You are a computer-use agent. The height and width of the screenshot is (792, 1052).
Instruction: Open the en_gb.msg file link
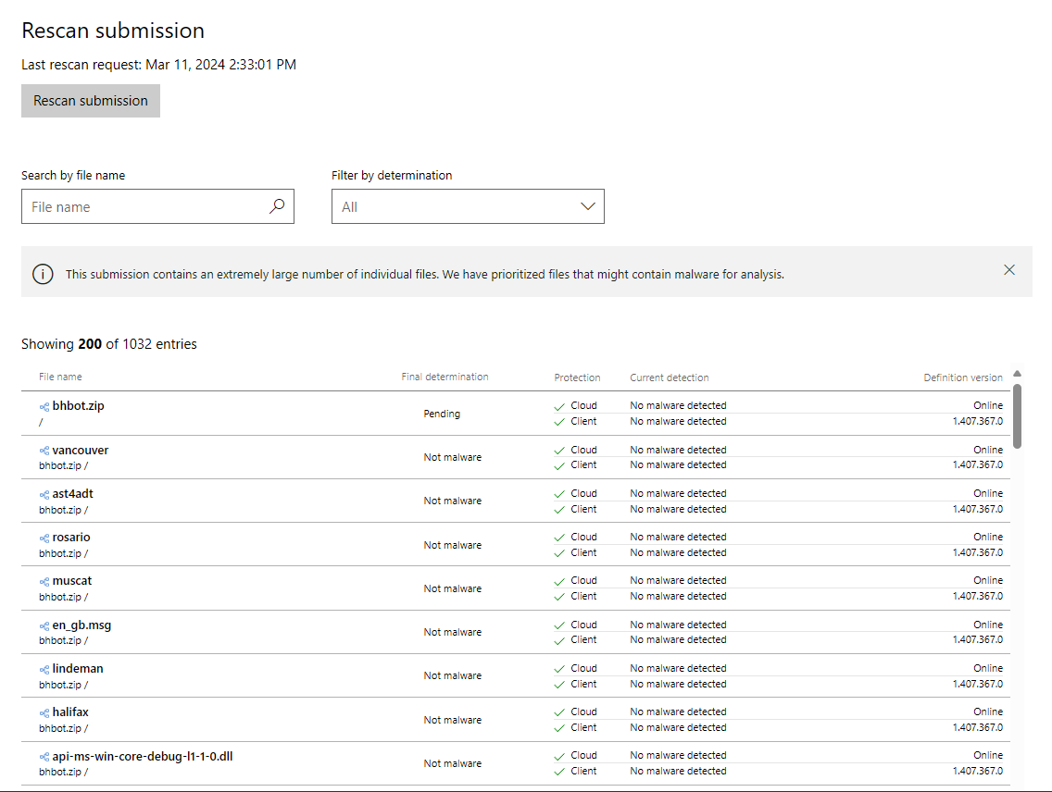[x=81, y=625]
